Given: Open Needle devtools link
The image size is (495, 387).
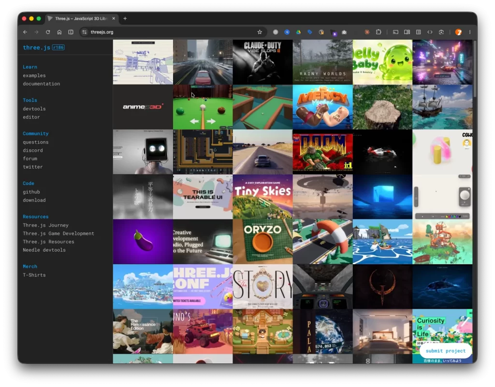Looking at the screenshot, I should pyautogui.click(x=44, y=249).
